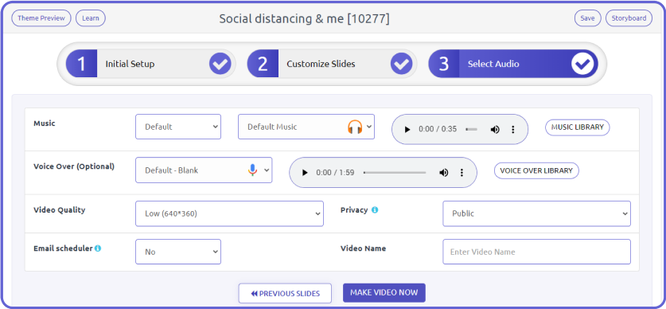The height and width of the screenshot is (309, 666).
Task: Click the Privacy info icon
Action: click(x=375, y=210)
